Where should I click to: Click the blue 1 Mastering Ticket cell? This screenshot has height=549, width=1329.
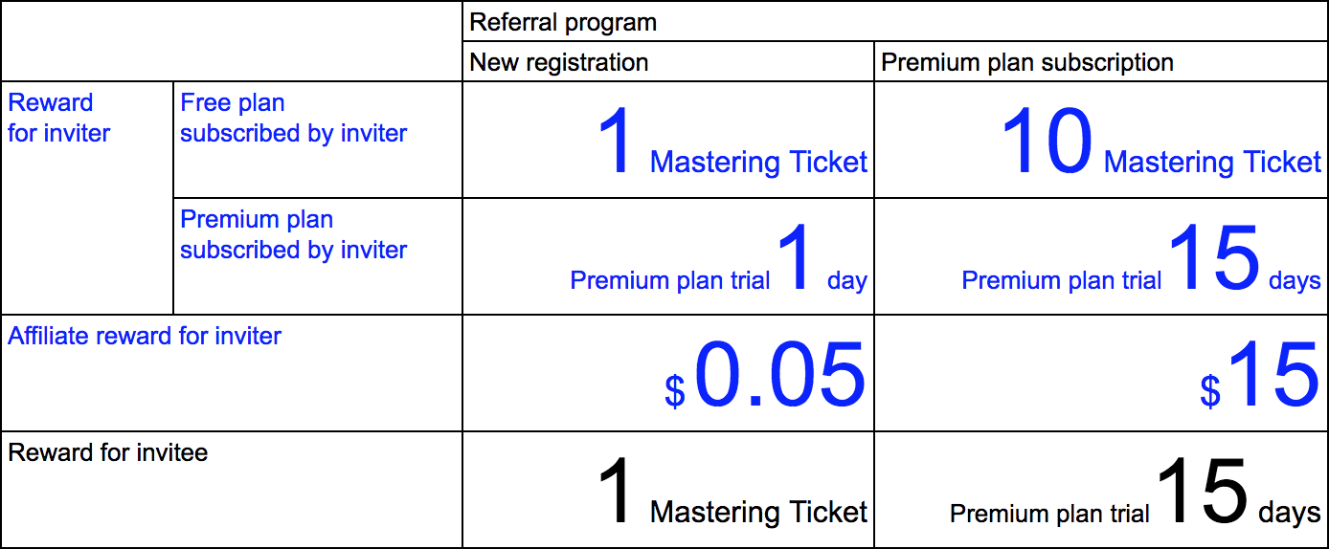[x=668, y=140]
